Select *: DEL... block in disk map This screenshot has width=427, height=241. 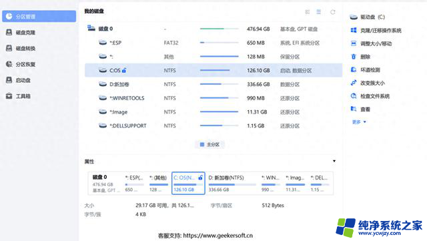pos(320,183)
